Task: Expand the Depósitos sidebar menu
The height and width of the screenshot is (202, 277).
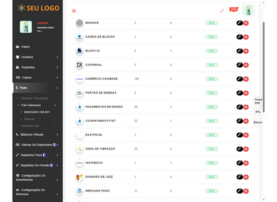Action: coord(38,68)
